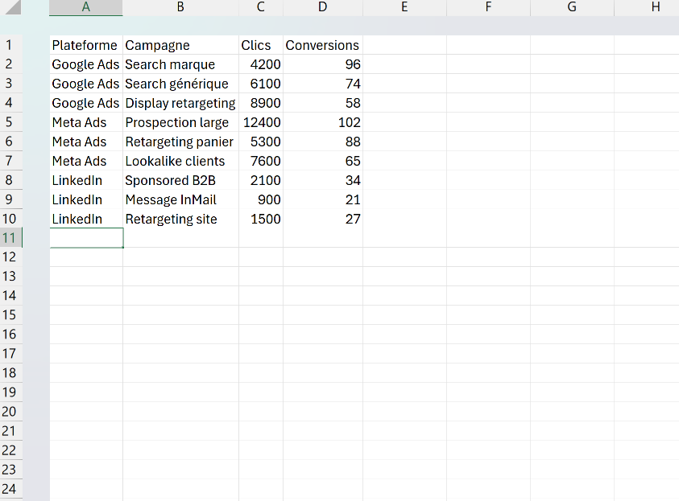The image size is (679, 501).
Task: Select 'Meta Ads' cell in row 5
Action: pos(86,122)
